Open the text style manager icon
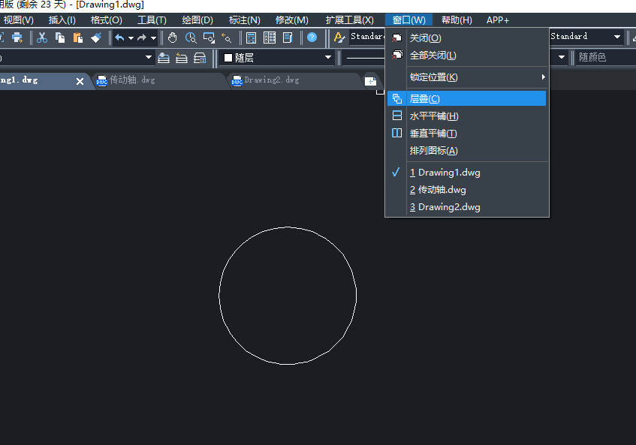 (x=339, y=38)
